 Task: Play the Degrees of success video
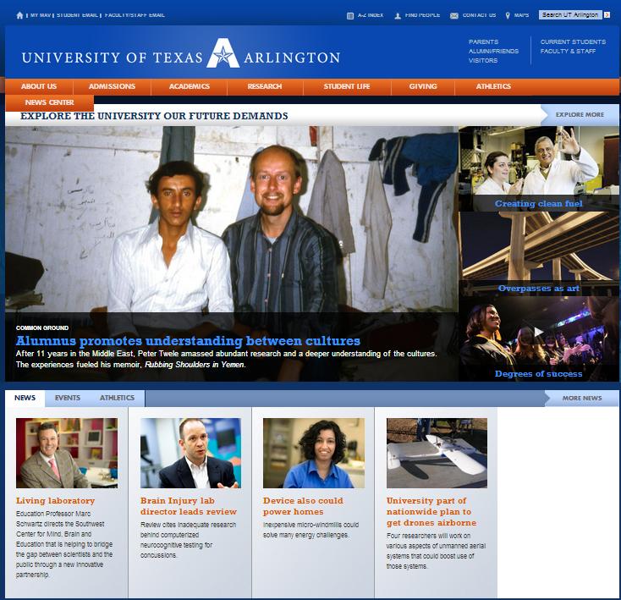point(537,332)
